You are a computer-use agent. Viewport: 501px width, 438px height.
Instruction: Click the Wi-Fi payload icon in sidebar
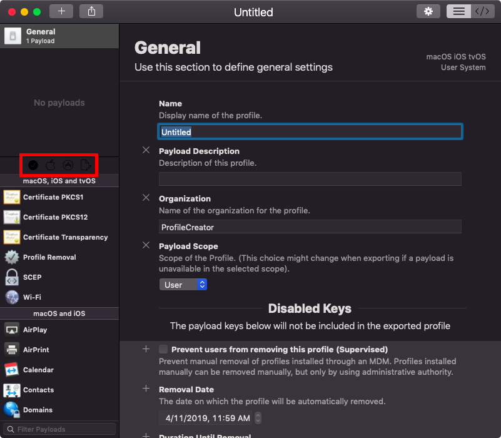coord(12,297)
